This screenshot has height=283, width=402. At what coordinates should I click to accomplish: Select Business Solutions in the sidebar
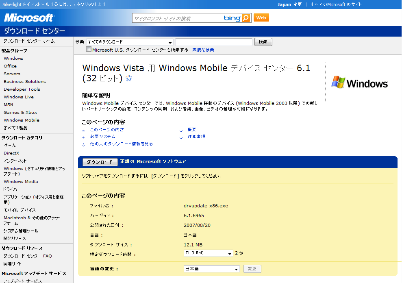(x=25, y=81)
